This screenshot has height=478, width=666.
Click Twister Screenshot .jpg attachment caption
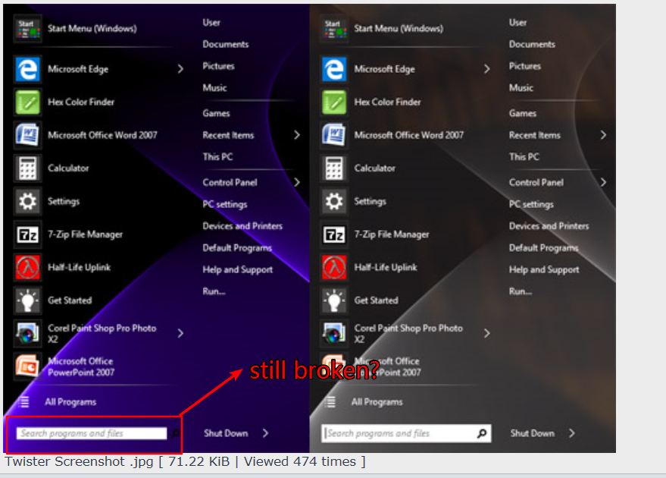(185, 461)
